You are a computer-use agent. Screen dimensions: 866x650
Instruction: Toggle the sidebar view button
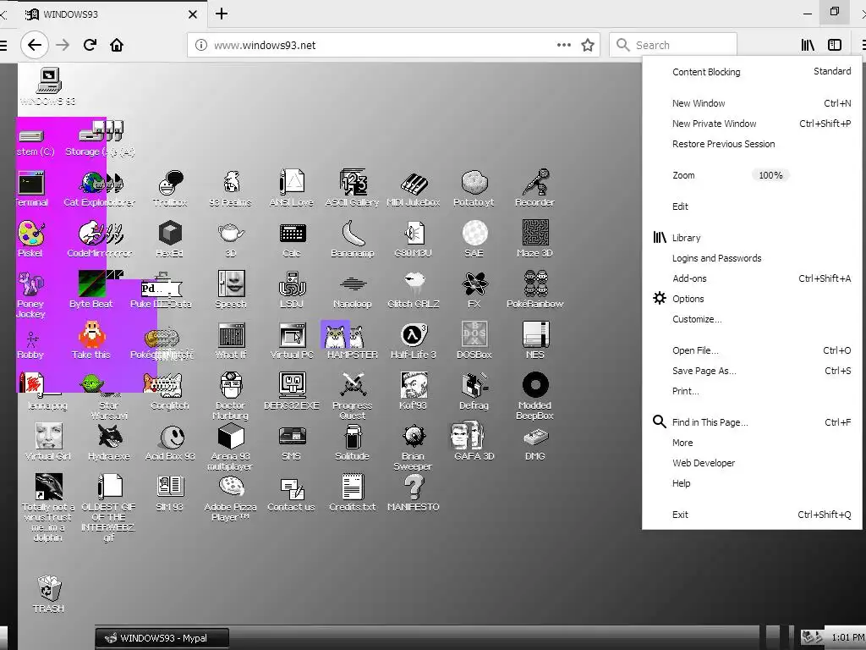pos(835,45)
